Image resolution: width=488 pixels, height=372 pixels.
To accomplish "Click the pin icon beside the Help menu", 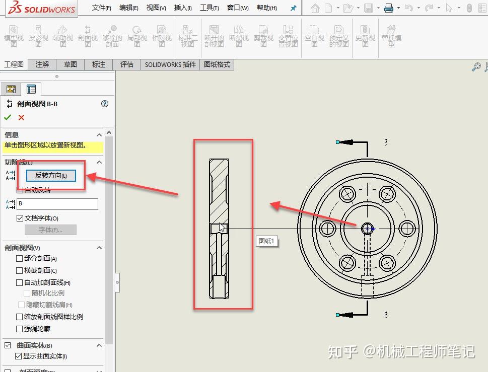I will point(293,8).
